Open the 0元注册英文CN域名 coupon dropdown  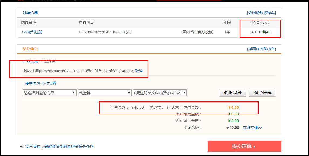pos(159,93)
